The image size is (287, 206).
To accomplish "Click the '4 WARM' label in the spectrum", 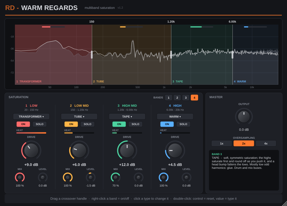I will (x=240, y=81).
